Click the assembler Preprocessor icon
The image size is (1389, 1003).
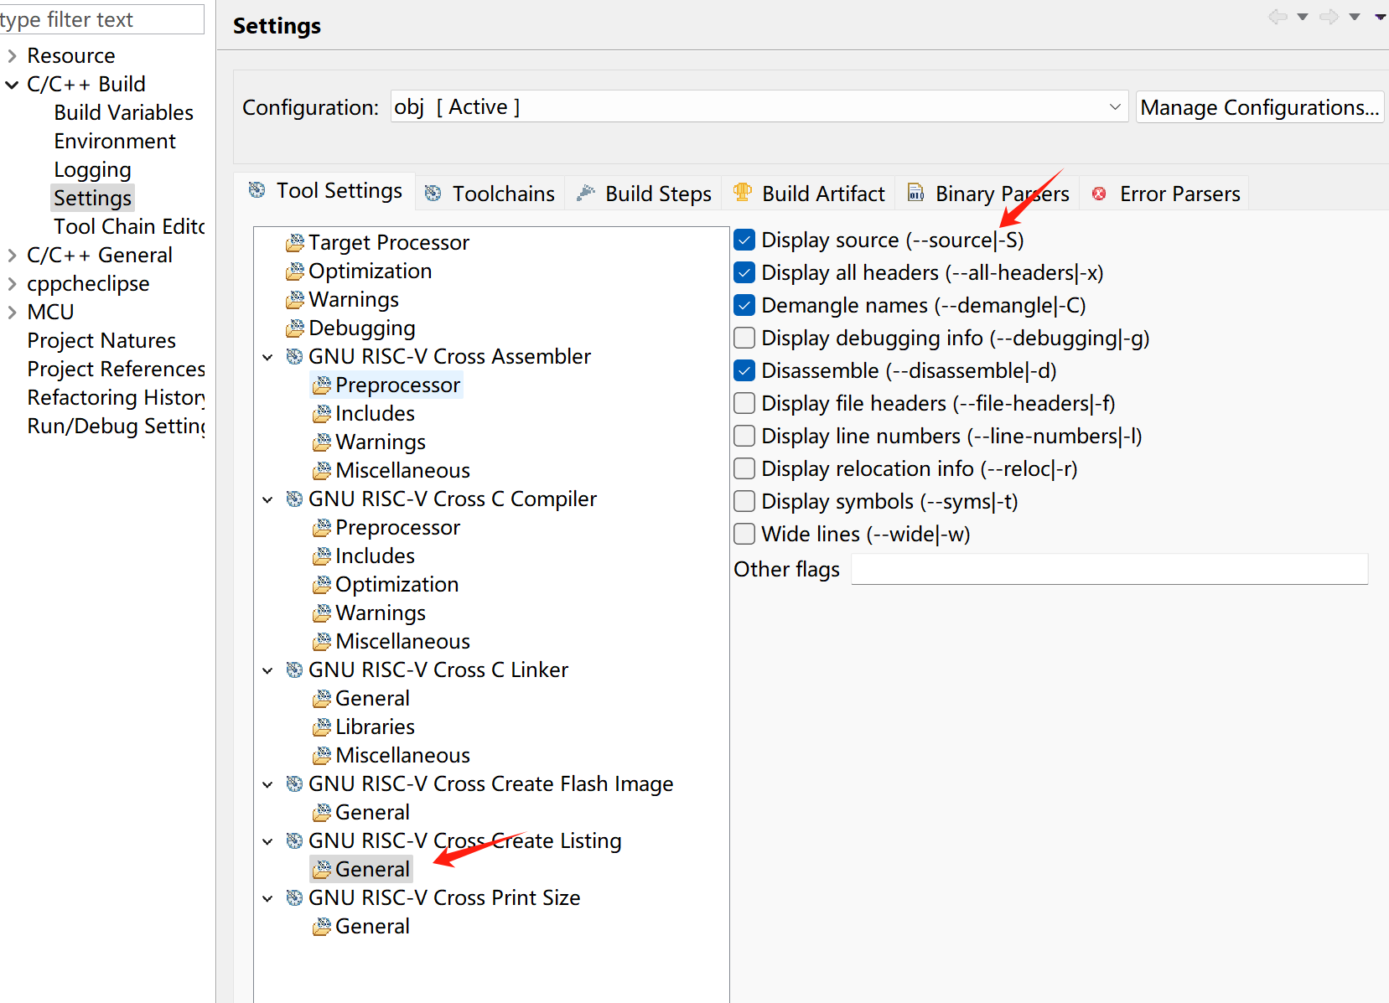(x=322, y=385)
